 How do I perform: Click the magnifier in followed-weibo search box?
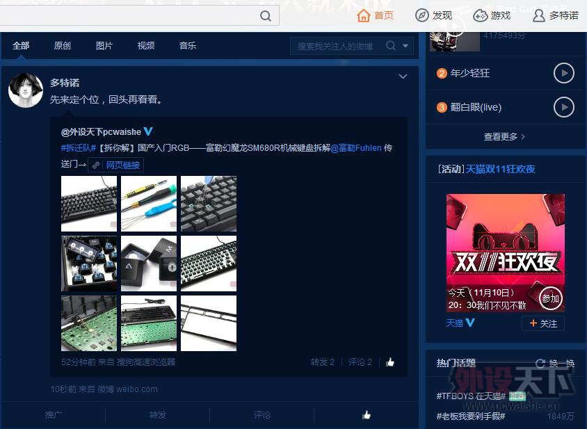[391, 46]
